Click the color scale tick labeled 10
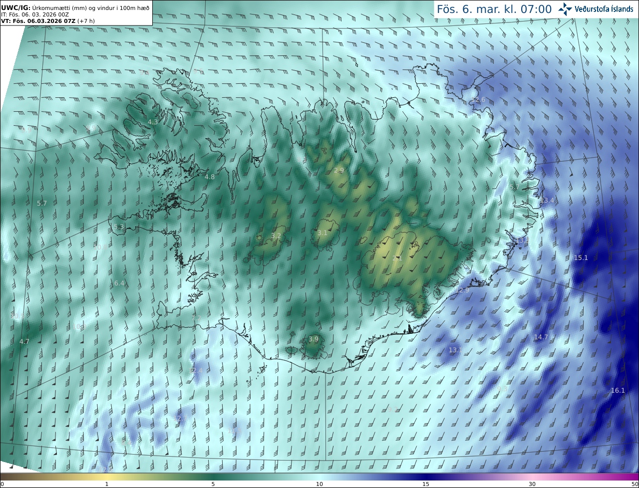The image size is (639, 488). point(319,484)
